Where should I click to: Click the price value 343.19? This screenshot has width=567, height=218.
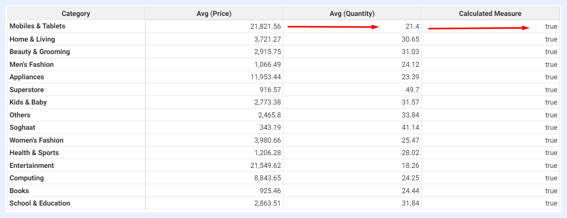click(270, 127)
